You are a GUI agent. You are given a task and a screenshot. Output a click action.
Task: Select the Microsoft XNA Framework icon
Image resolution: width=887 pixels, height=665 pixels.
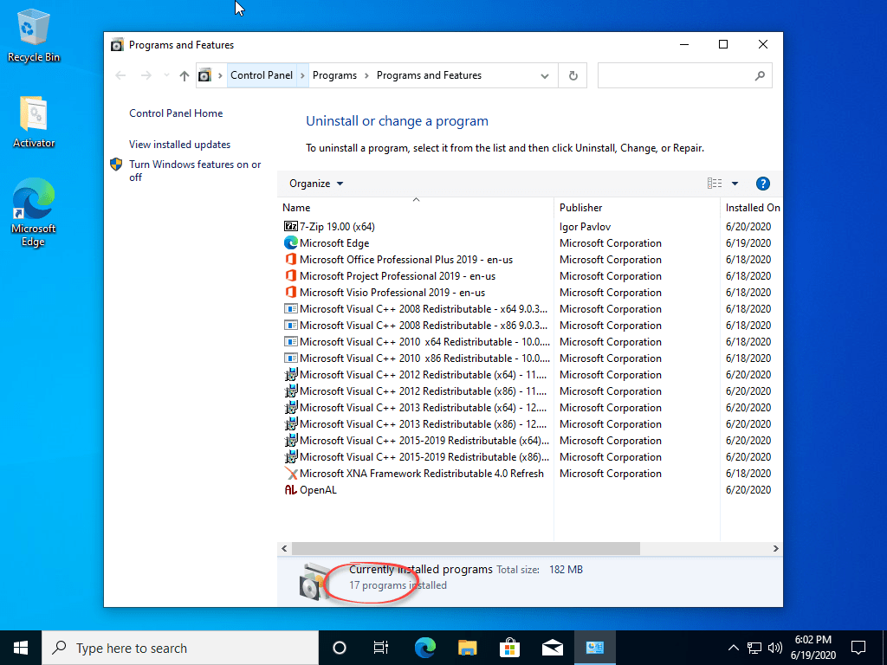(x=291, y=474)
